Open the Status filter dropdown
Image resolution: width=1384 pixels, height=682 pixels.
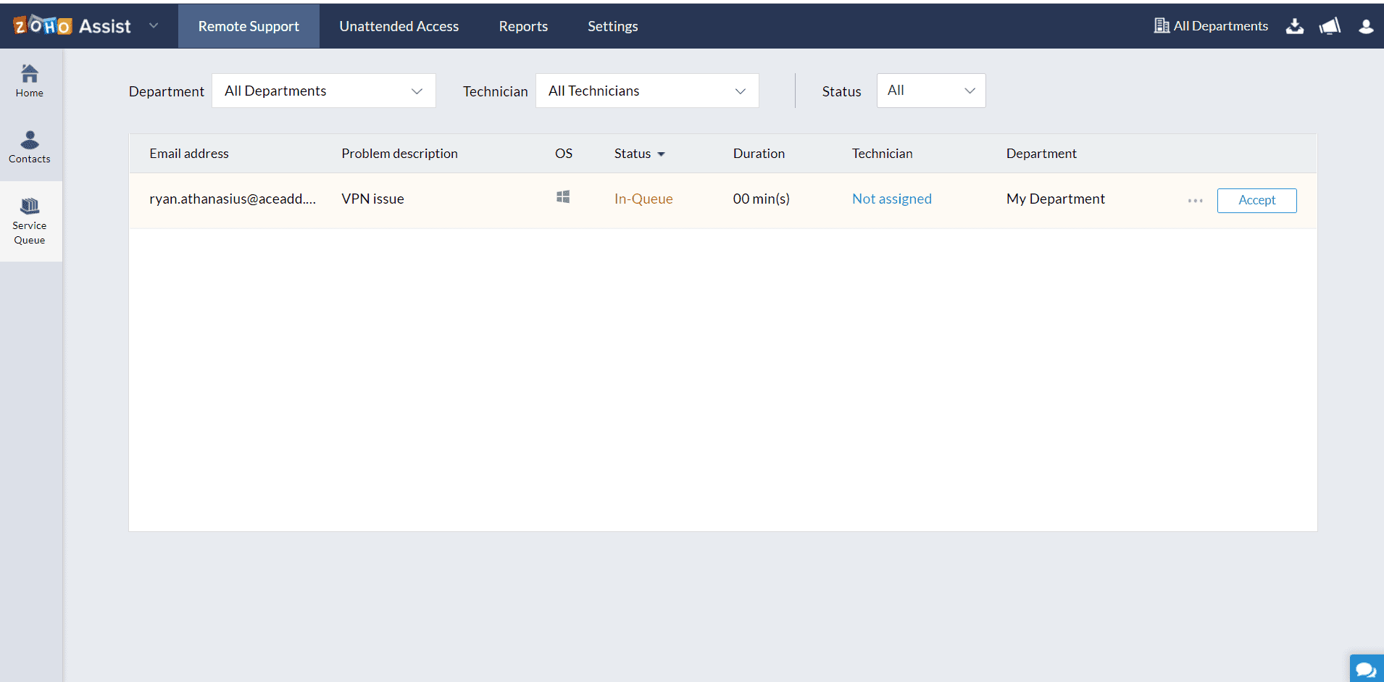point(930,91)
